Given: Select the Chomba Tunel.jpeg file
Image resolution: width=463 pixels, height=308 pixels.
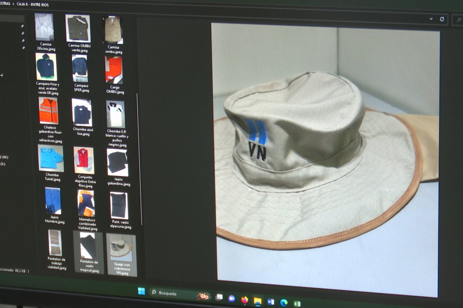Looking at the screenshot, I should coord(50,158).
